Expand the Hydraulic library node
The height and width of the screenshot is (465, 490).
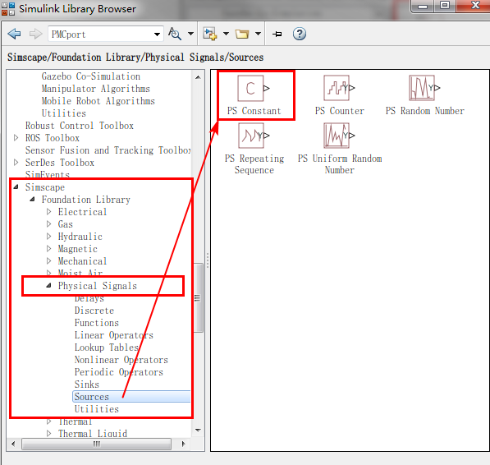[x=48, y=237]
